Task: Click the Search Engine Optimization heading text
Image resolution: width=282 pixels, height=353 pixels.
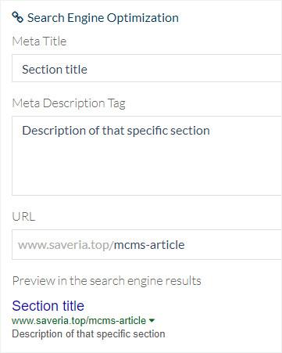Action: 103,18
